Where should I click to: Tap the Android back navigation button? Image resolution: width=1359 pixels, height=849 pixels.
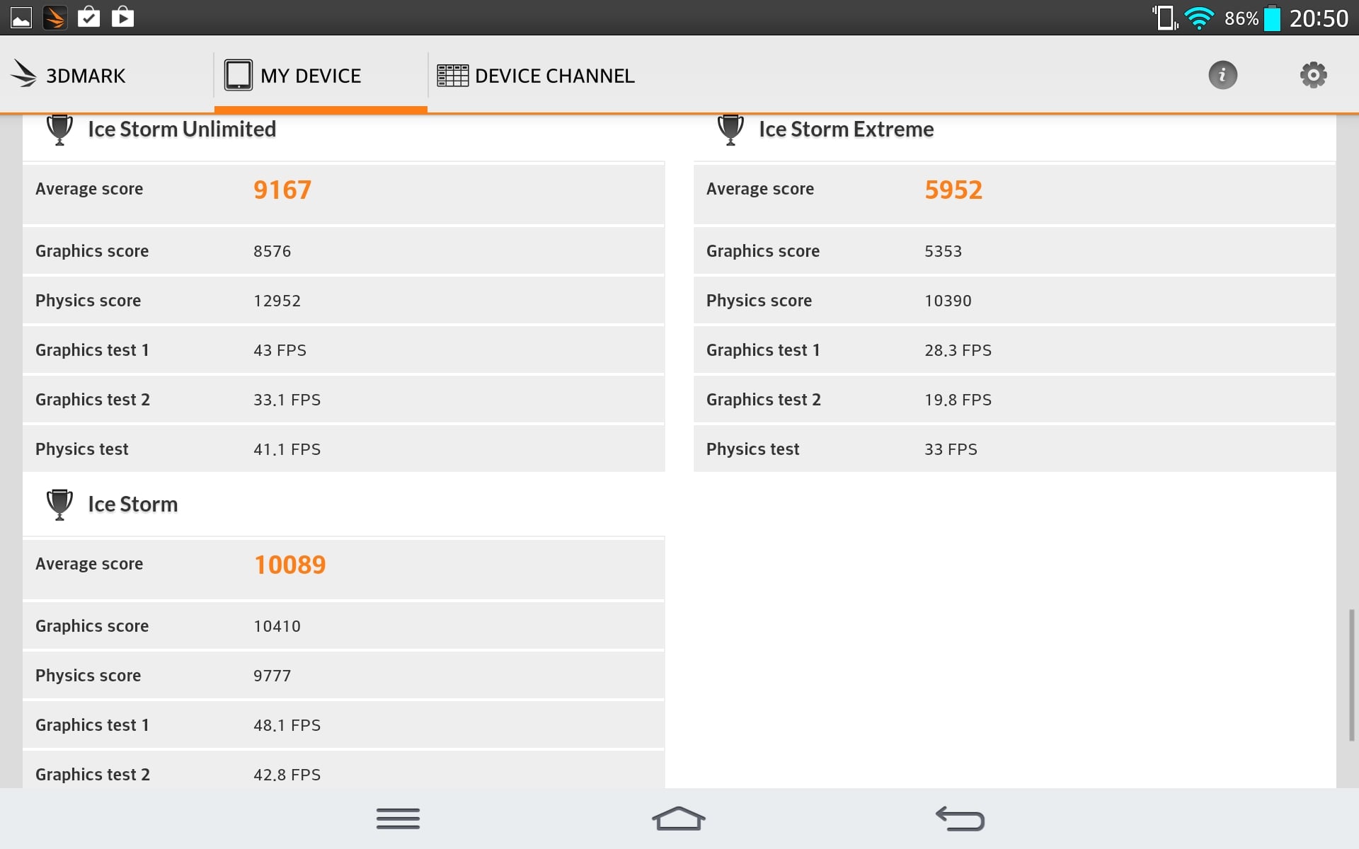(x=960, y=819)
